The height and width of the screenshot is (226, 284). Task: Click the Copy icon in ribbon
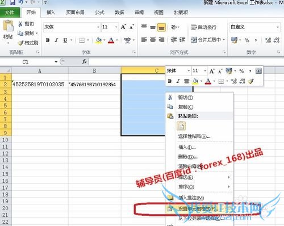[20, 34]
